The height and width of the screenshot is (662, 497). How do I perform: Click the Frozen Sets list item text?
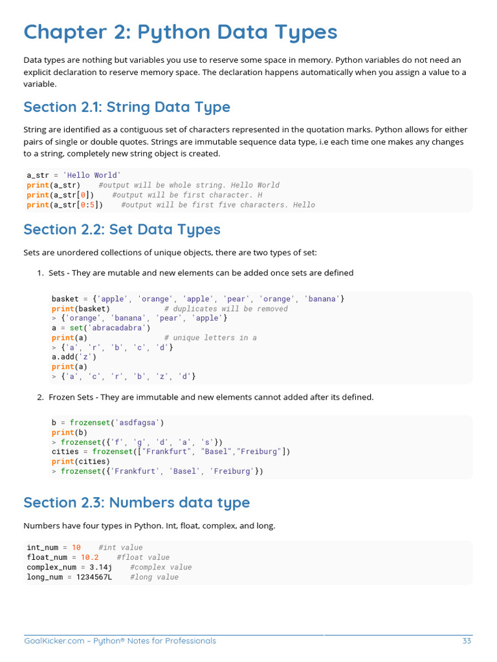pyautogui.click(x=211, y=397)
